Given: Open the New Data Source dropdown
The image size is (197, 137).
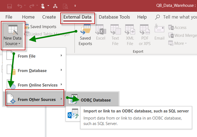Looking at the screenshot, I should [13, 35].
